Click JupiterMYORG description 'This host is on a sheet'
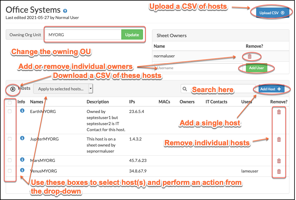Screen dimensions: 296x200 [101, 145]
